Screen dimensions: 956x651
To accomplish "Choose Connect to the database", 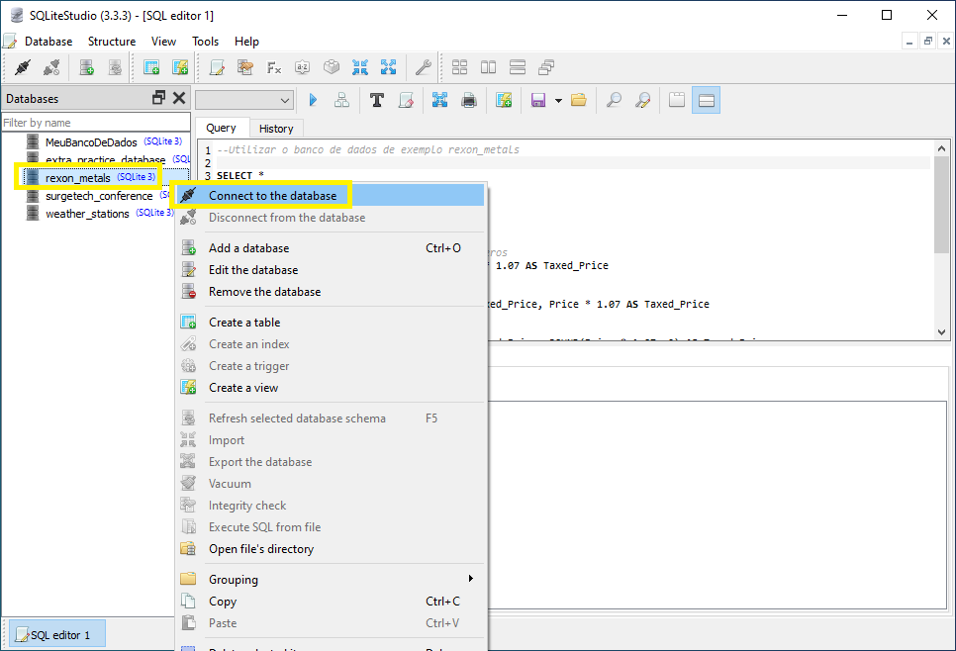I will click(330, 196).
